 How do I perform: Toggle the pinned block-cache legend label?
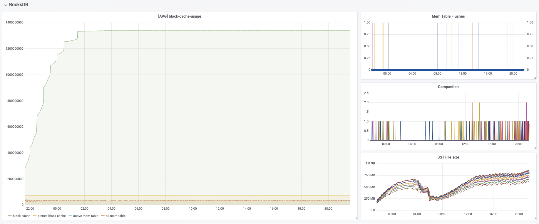pyautogui.click(x=51, y=216)
